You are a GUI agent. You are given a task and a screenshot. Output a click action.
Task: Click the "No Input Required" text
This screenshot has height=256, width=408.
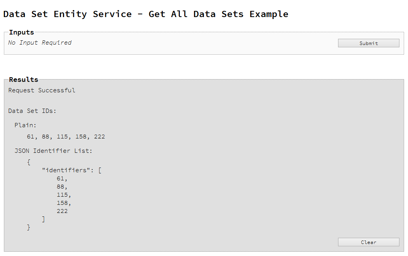40,43
